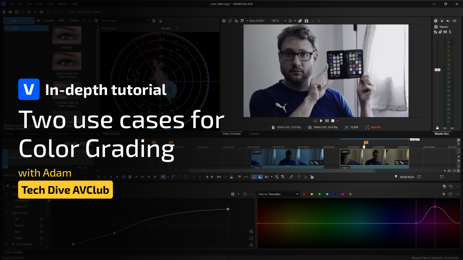The width and height of the screenshot is (463, 260).
Task: Solo the Master Bus
Action: click(x=450, y=32)
